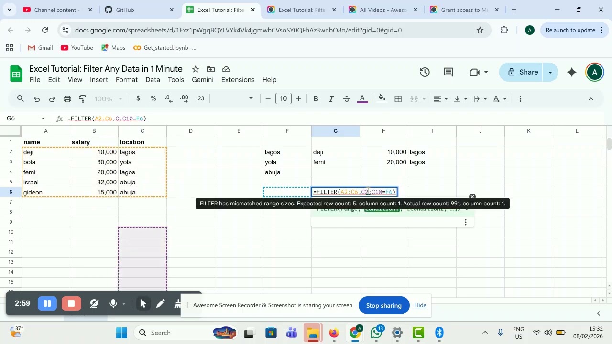Apply currency format with dollar icon
The width and height of the screenshot is (612, 344).
[138, 98]
